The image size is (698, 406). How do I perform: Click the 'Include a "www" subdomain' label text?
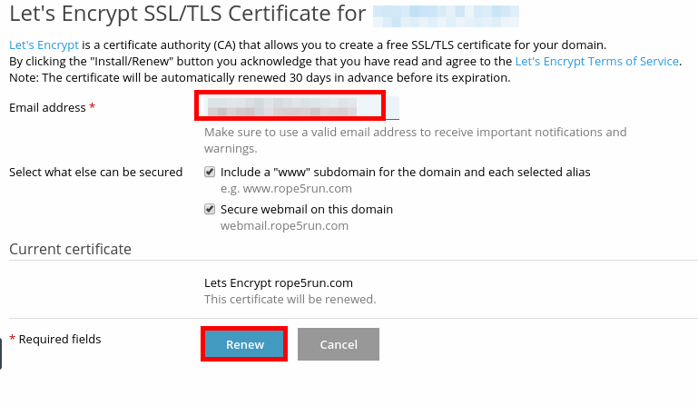[405, 172]
